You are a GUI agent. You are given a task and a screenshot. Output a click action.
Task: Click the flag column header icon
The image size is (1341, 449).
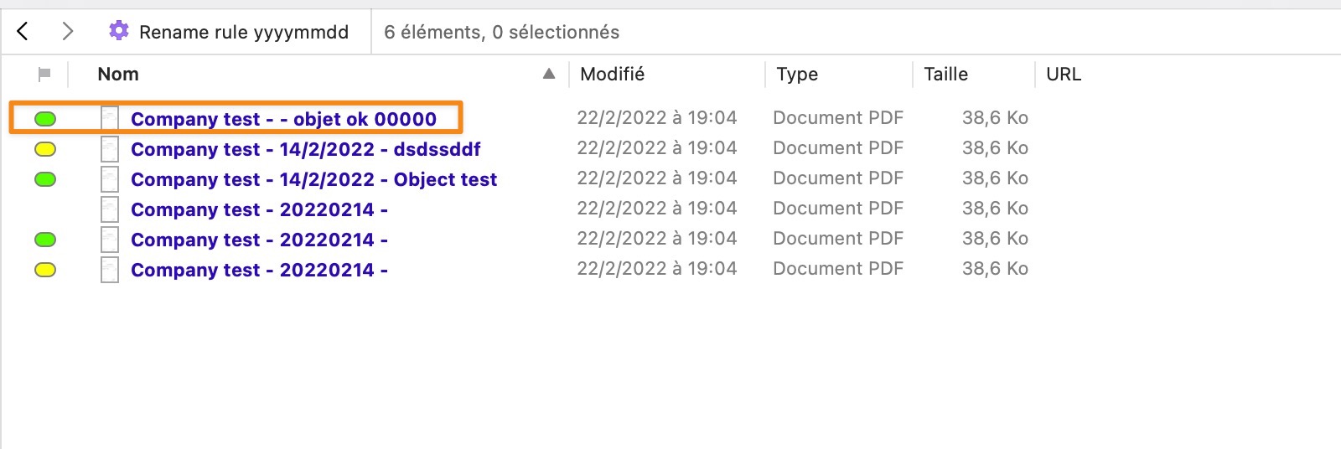coord(44,75)
